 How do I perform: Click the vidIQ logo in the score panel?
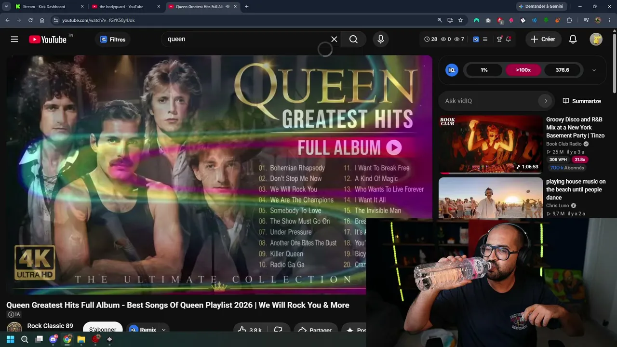pyautogui.click(x=452, y=70)
